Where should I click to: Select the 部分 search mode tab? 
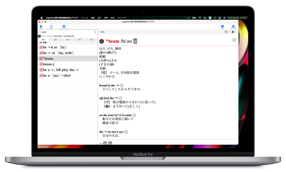point(80,40)
